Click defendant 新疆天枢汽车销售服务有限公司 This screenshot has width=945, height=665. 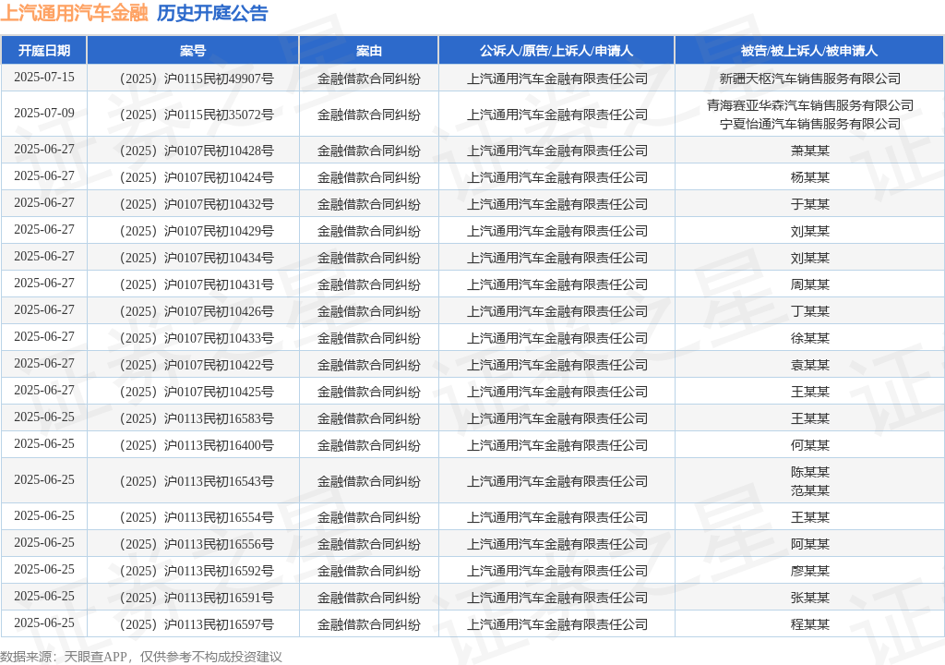(x=810, y=79)
